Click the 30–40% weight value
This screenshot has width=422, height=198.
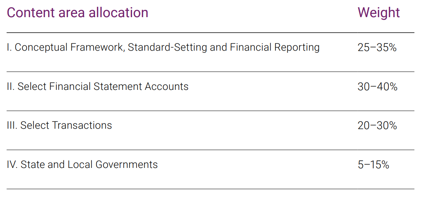pyautogui.click(x=377, y=86)
